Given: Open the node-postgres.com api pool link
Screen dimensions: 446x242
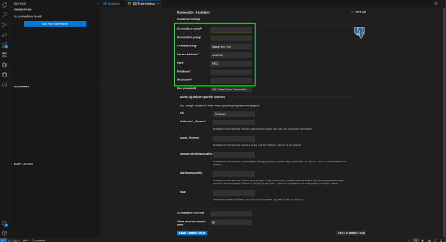Looking at the screenshot, I should click(x=237, y=105).
